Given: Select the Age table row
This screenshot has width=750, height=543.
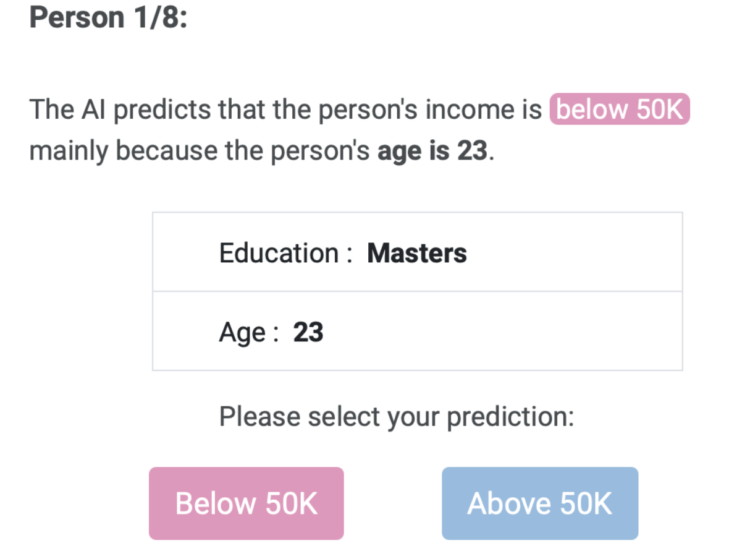Looking at the screenshot, I should tap(417, 331).
